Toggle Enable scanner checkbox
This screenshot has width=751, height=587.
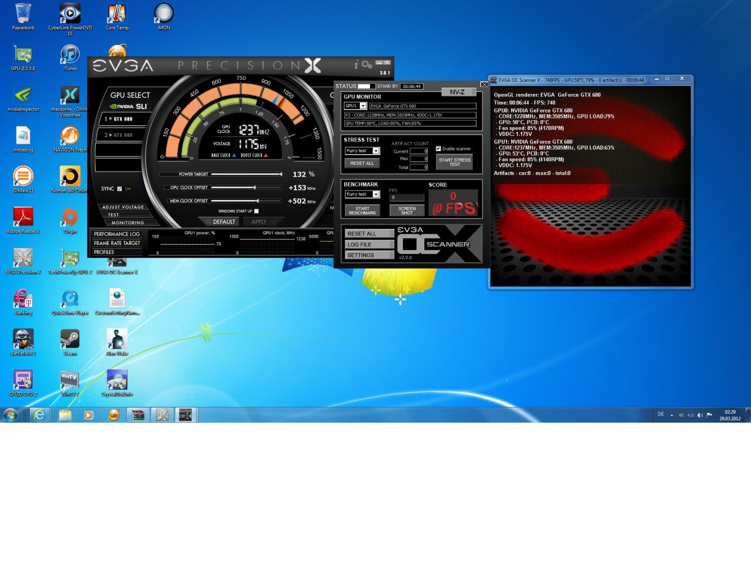pos(438,149)
